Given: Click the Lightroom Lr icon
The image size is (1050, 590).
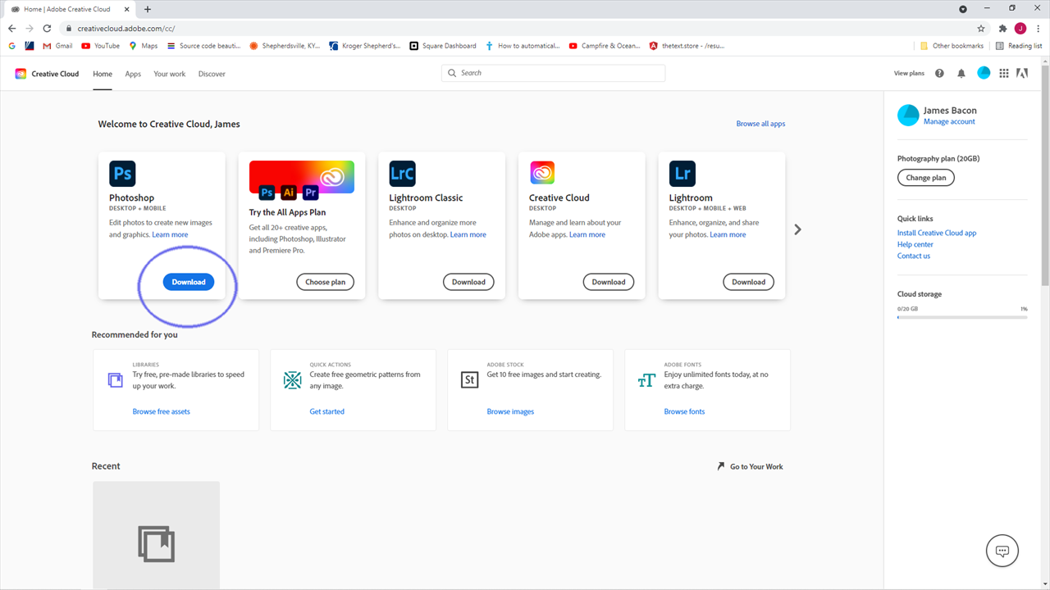Looking at the screenshot, I should coord(682,174).
